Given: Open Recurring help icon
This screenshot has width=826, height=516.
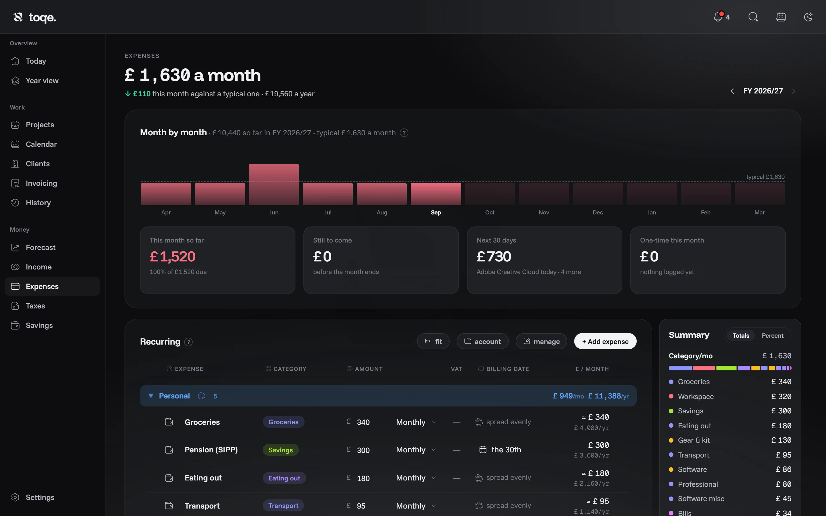Looking at the screenshot, I should (x=188, y=342).
